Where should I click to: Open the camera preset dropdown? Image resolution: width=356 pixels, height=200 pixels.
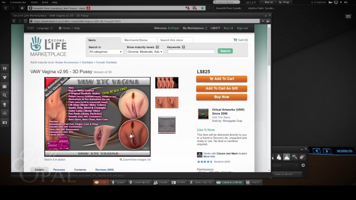(x=285, y=166)
